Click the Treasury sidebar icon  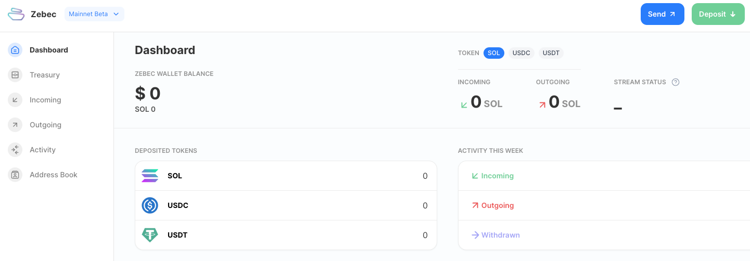(15, 75)
